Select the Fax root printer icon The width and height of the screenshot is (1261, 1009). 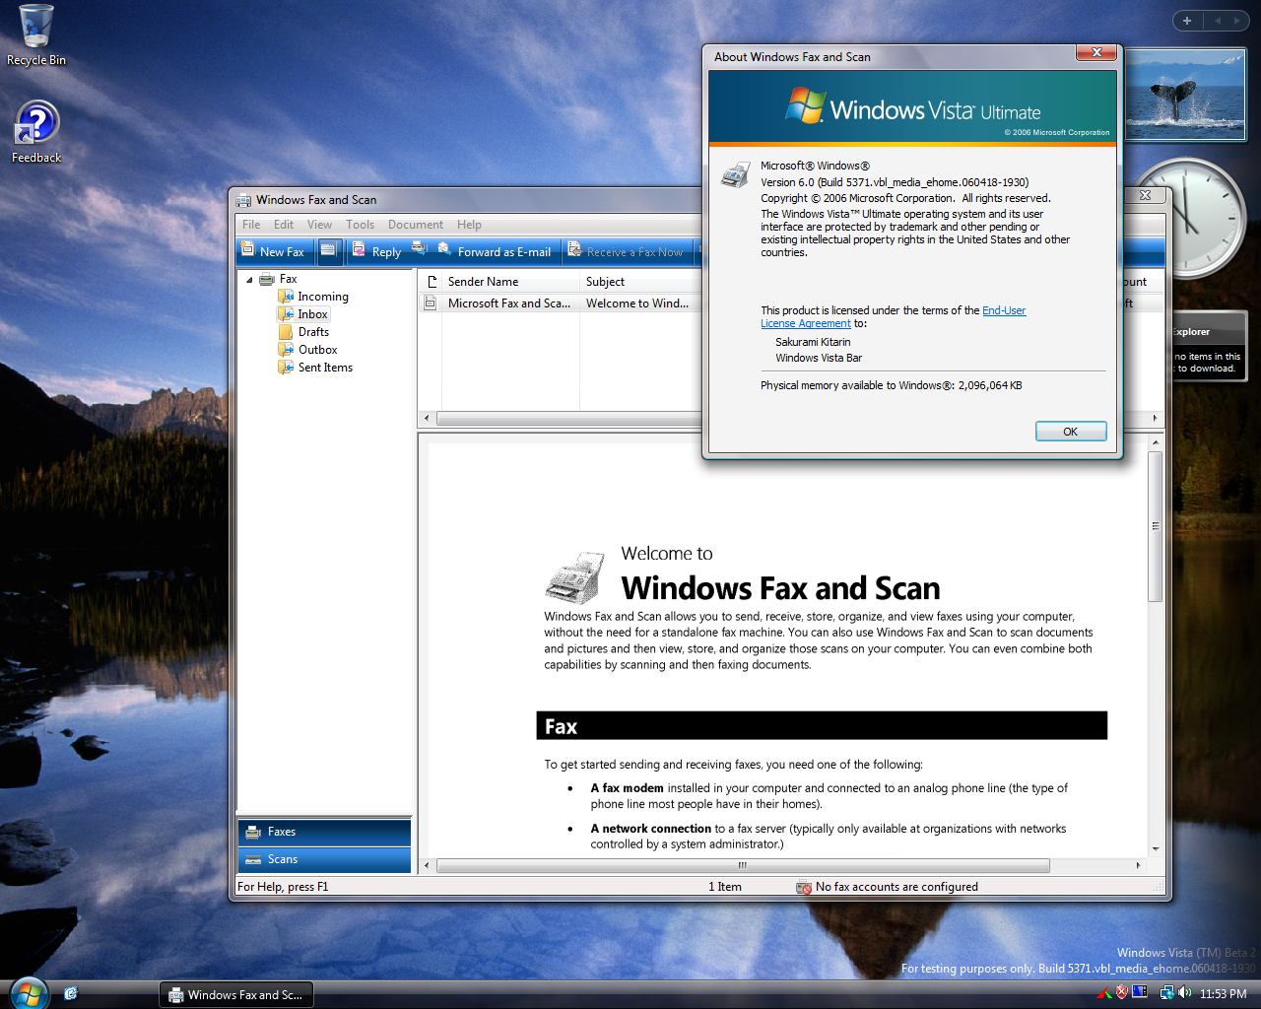[267, 280]
